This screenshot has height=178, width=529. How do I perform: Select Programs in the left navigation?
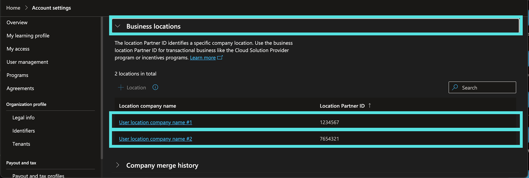pyautogui.click(x=17, y=75)
